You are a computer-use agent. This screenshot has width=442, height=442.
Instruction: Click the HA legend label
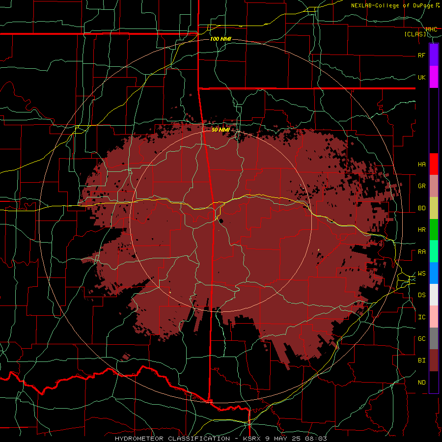(422, 164)
